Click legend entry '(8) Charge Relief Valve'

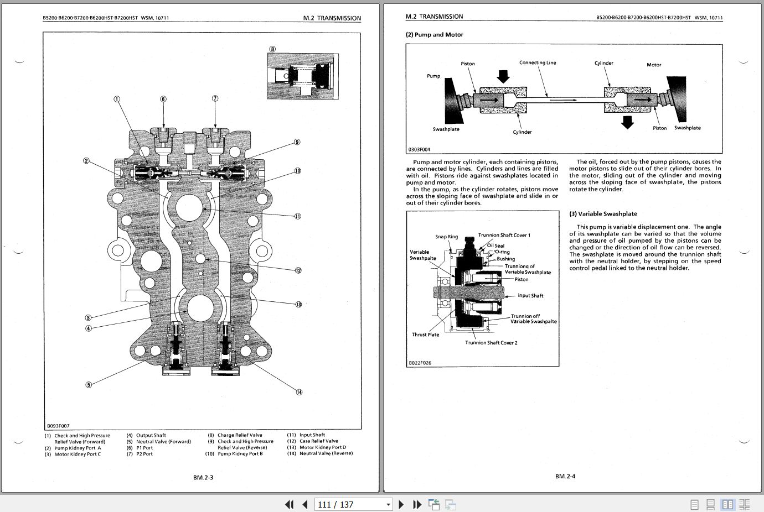(x=235, y=435)
